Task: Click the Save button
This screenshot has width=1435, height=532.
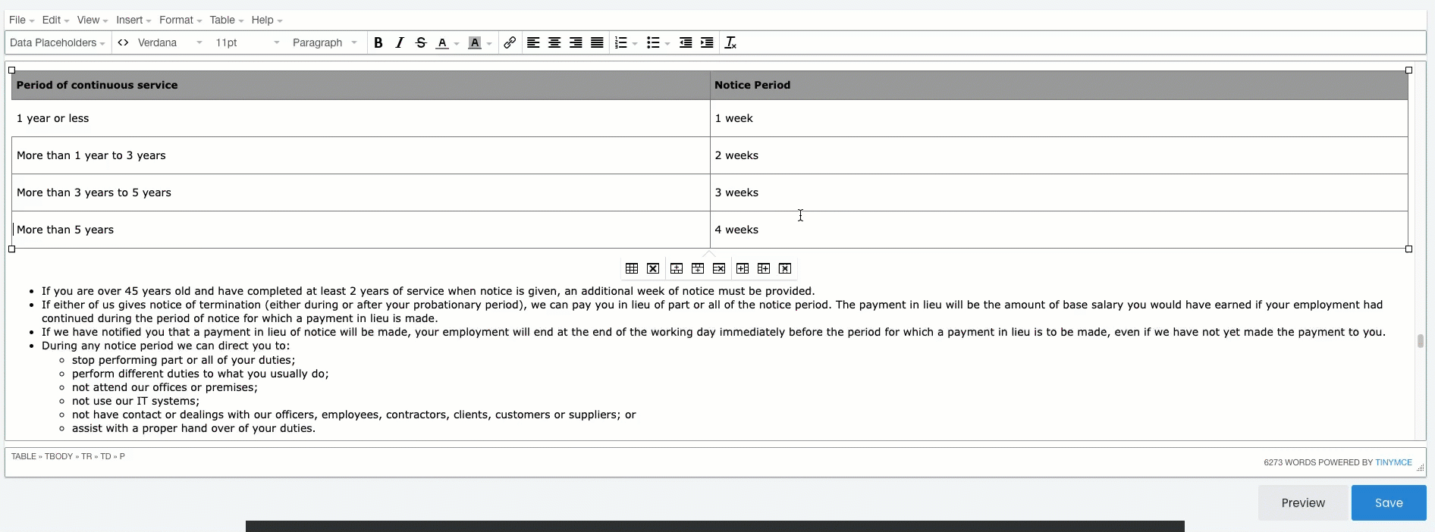Action: (1388, 502)
